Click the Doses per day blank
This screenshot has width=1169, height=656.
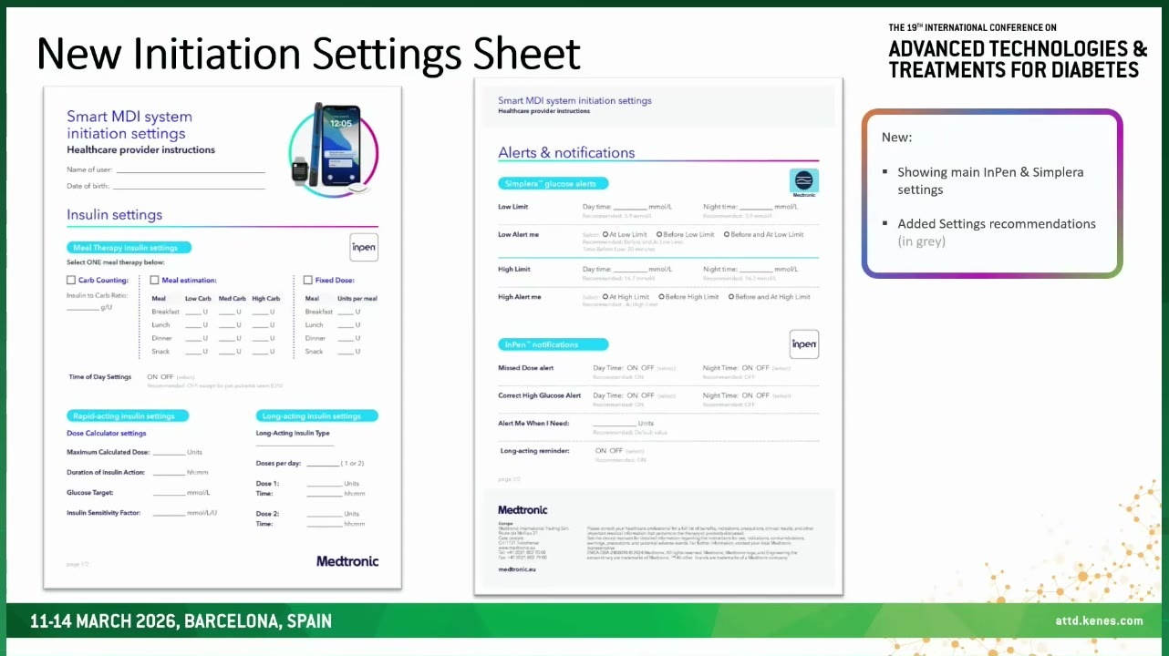[323, 464]
